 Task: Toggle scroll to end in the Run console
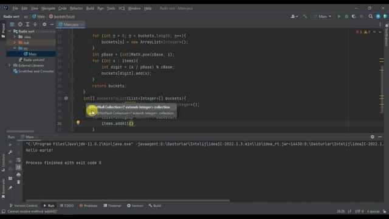[19, 167]
